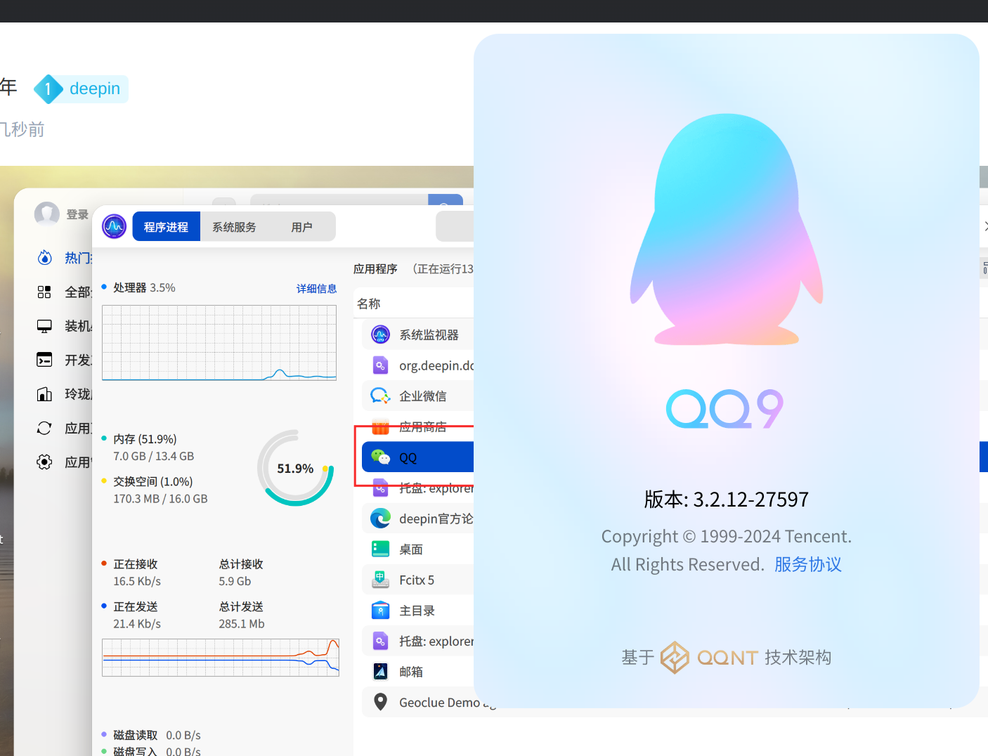Select the 邮箱 mail app icon
This screenshot has height=756, width=988.
(380, 672)
